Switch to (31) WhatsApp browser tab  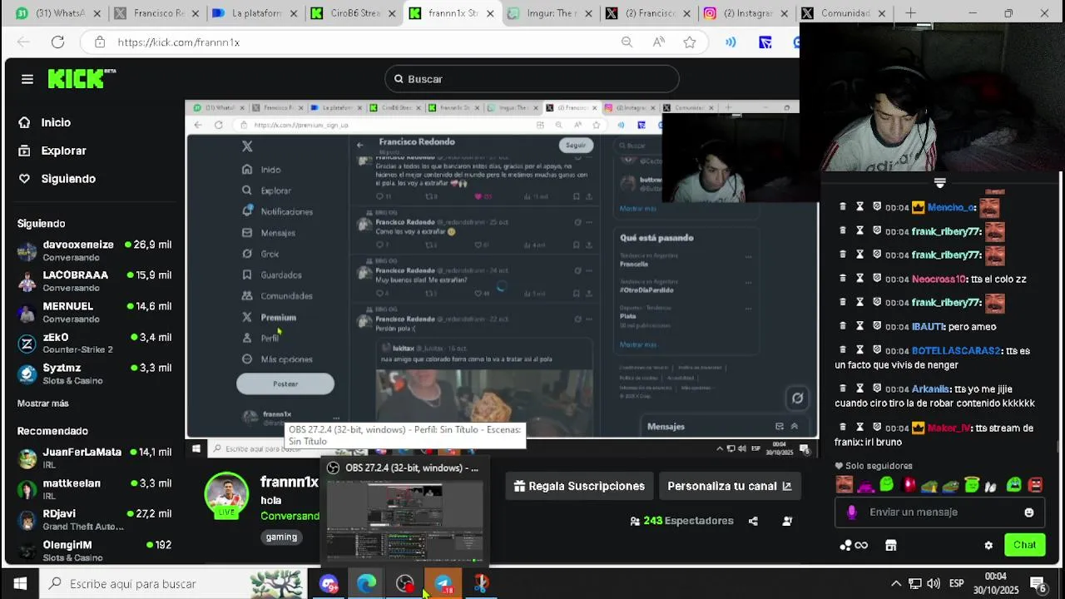58,13
